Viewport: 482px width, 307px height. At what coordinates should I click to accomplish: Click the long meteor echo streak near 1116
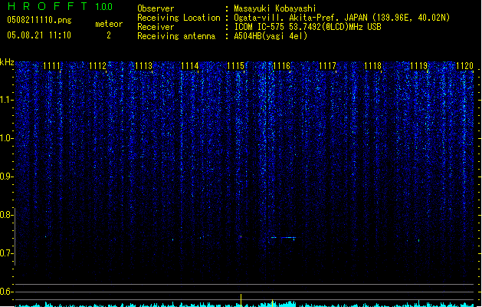point(284,237)
